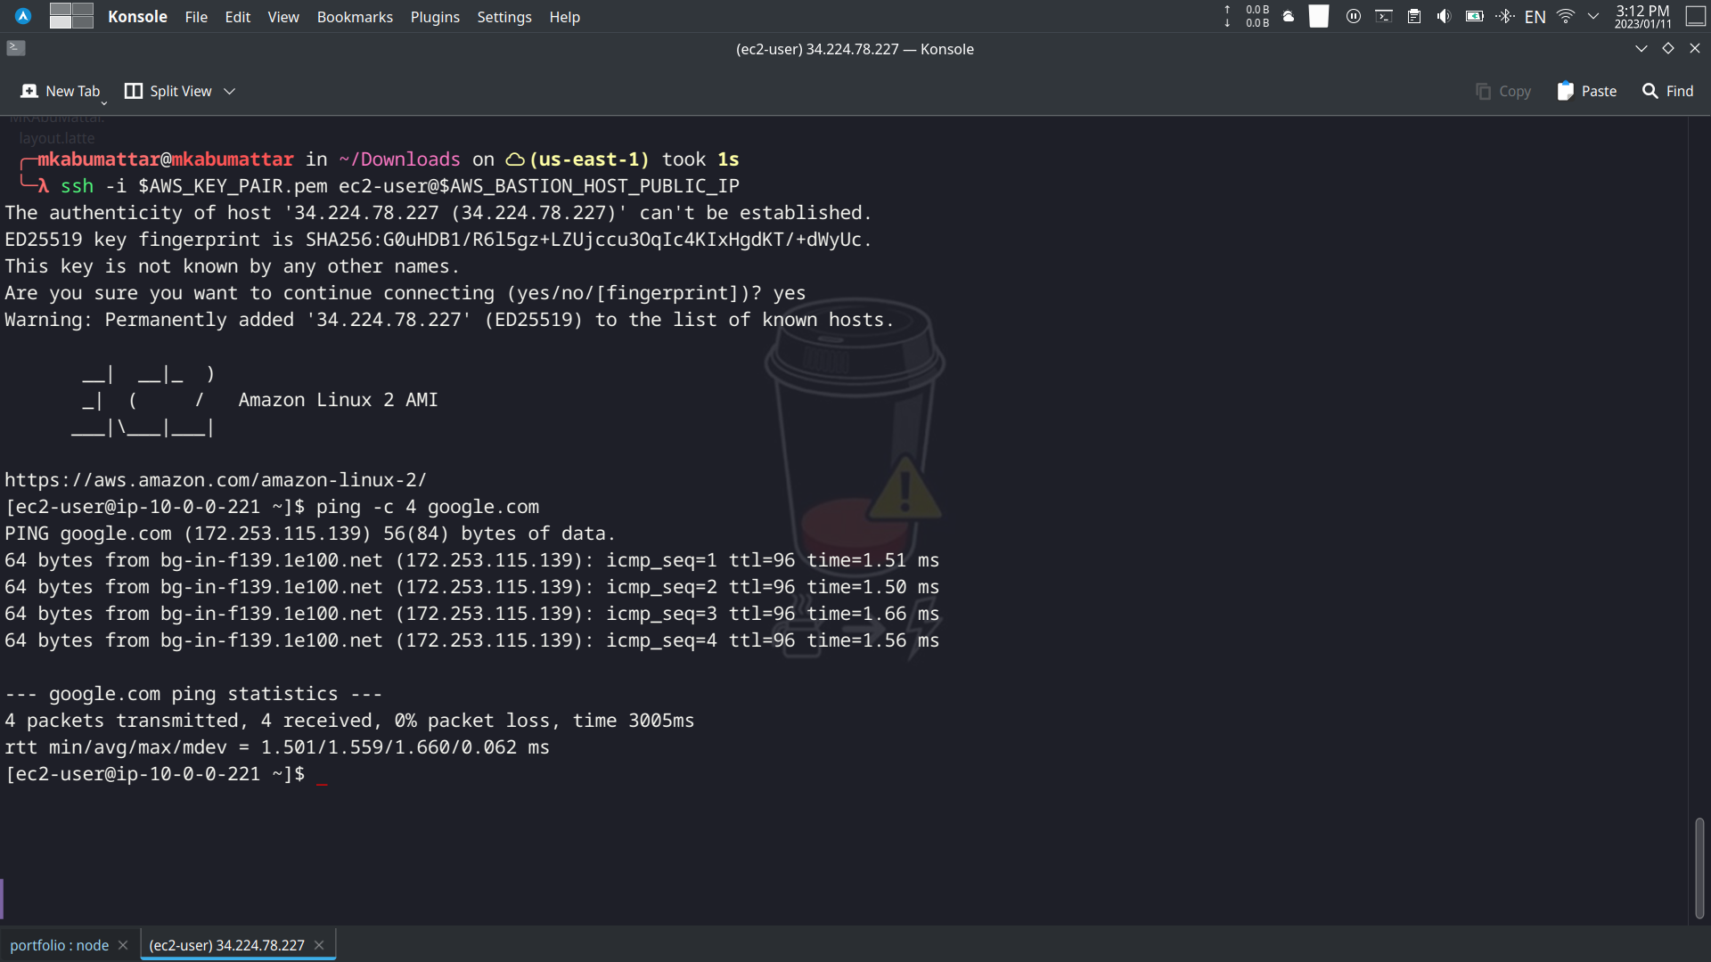Close the portfolio : node tab

click(123, 945)
